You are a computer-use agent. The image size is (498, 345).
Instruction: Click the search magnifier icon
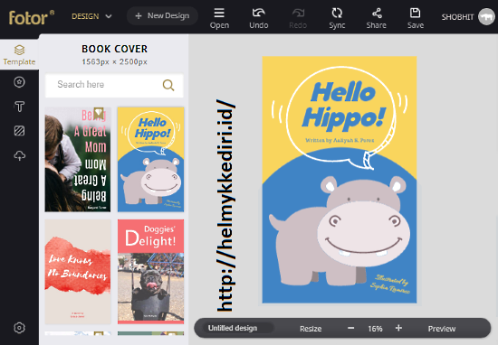[168, 85]
